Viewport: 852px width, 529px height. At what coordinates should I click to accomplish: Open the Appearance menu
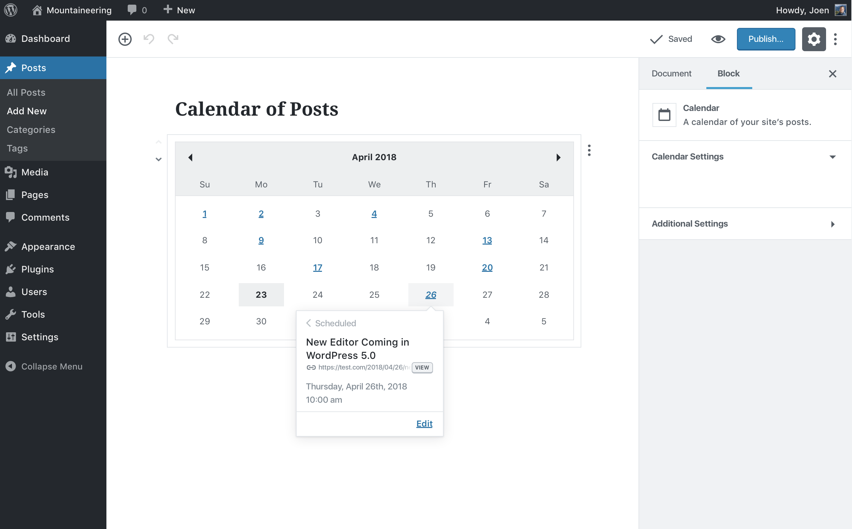(53, 247)
